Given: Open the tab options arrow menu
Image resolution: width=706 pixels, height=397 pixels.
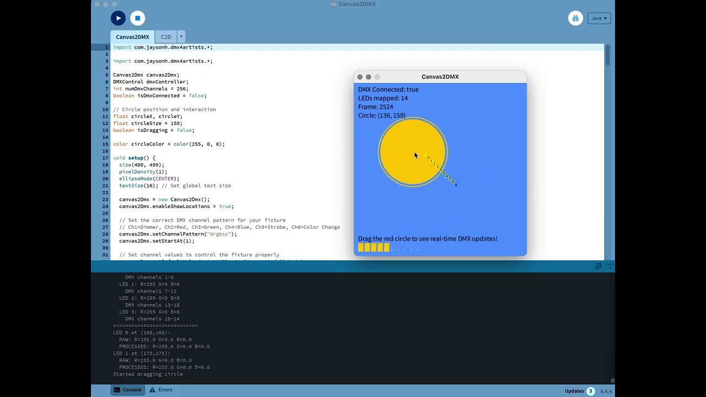Looking at the screenshot, I should point(181,37).
